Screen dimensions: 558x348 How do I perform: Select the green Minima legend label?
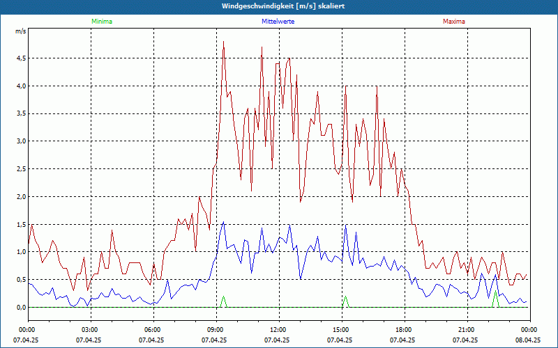101,22
